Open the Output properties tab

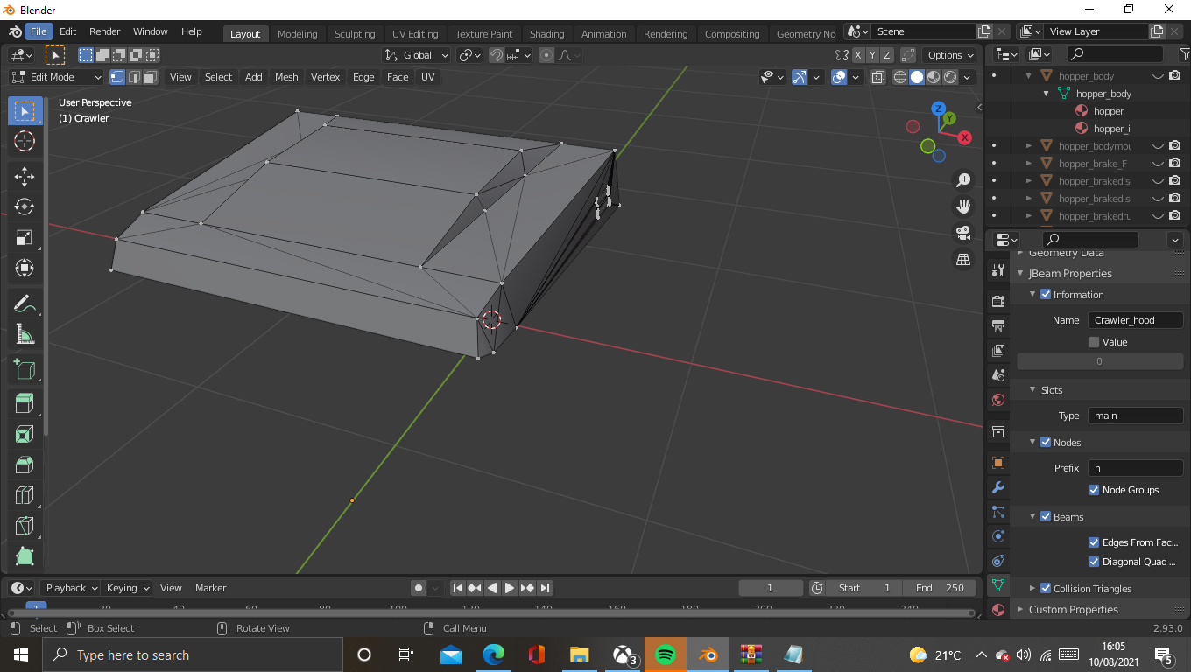click(998, 325)
